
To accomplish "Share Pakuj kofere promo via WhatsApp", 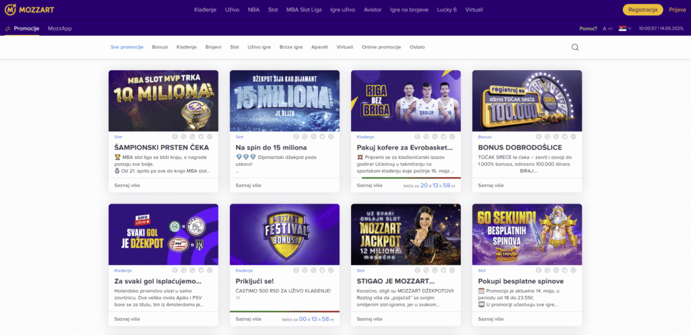I will (434, 137).
